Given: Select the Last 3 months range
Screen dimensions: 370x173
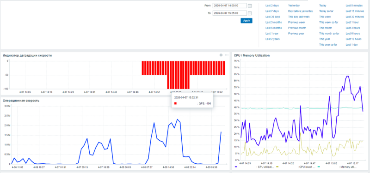Looking at the screenshot, I should [x=273, y=22].
